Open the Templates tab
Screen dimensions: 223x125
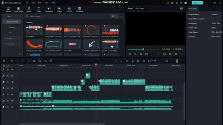79,10
